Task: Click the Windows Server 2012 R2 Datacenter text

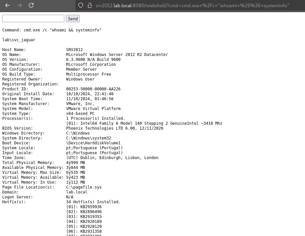Action: [x=117, y=55]
